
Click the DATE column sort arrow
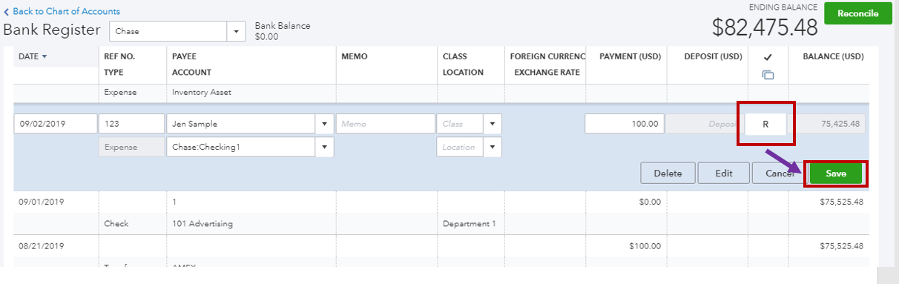coord(45,56)
